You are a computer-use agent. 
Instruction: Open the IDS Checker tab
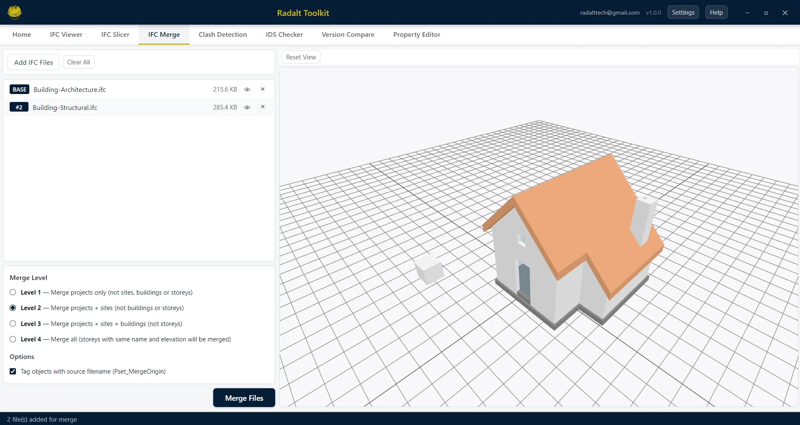click(x=284, y=35)
